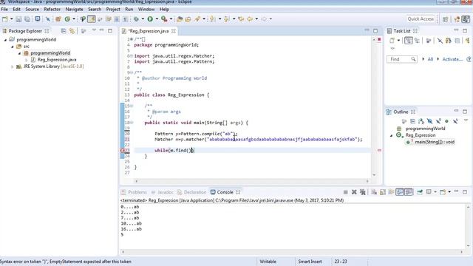Screen dimensions: 473x266
Task: Open the Run button dropdown arrow
Action: (x=157, y=19)
